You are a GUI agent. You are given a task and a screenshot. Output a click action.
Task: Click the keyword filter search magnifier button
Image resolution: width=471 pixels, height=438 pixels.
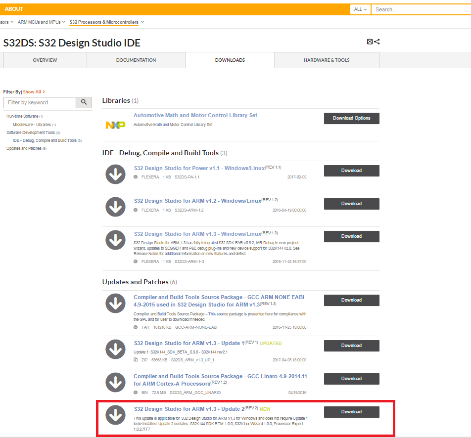(x=84, y=102)
